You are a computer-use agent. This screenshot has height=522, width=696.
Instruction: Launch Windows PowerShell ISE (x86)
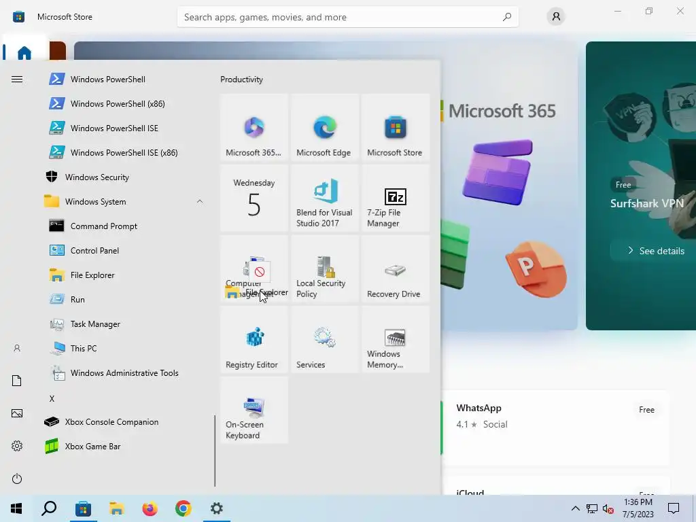(x=124, y=153)
